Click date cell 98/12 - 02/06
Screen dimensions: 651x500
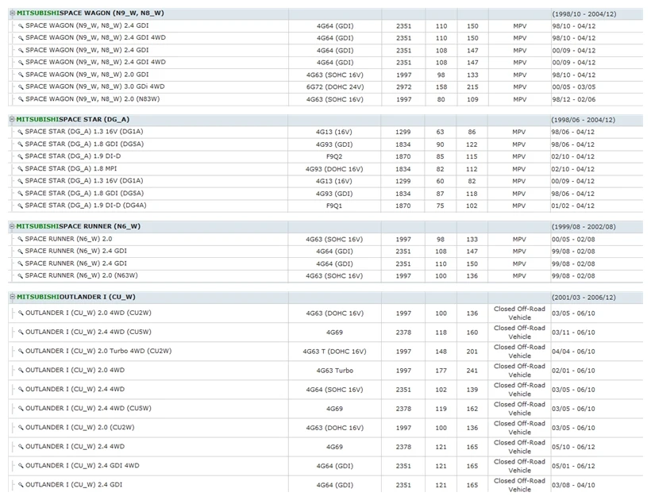click(574, 99)
